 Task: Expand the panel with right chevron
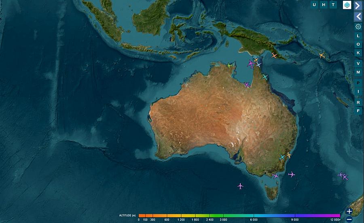tap(358, 5)
